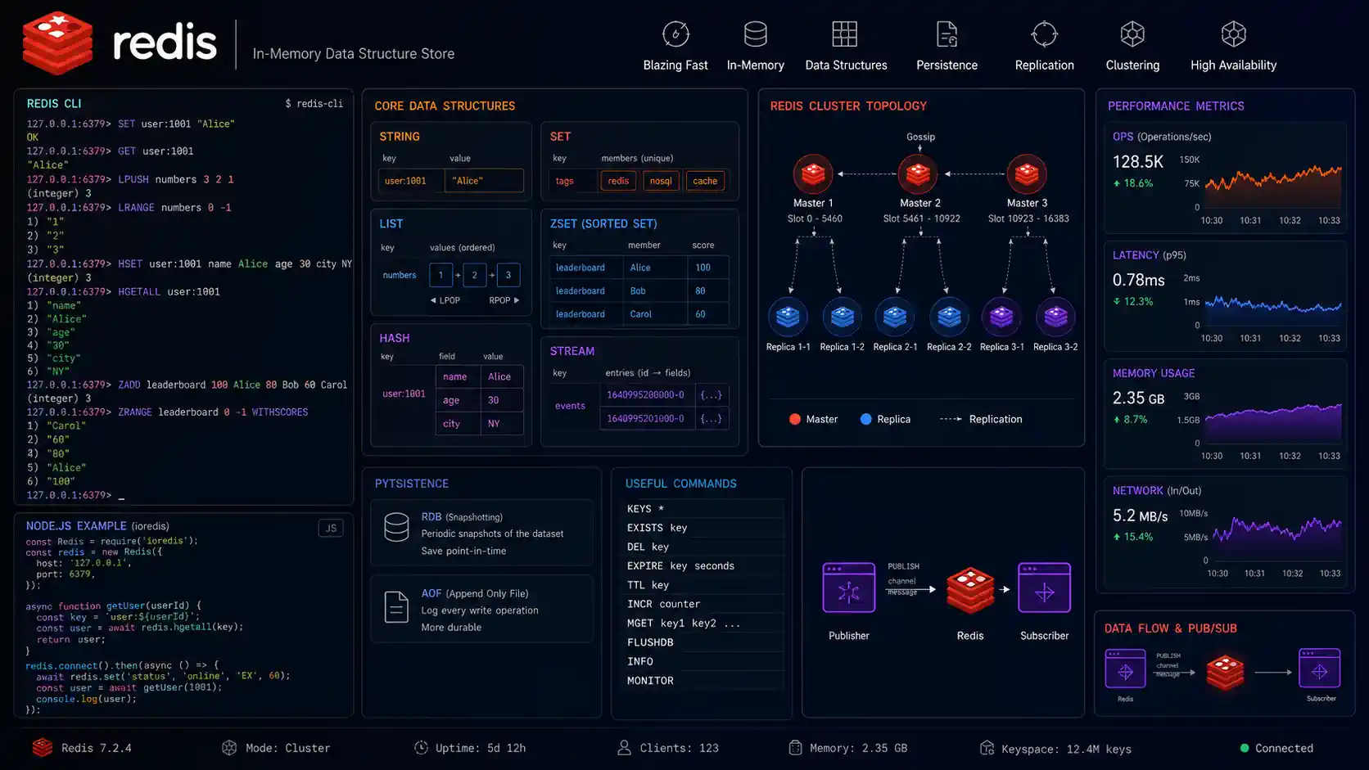
Task: Click the Clustering hexagon icon
Action: [x=1132, y=34]
